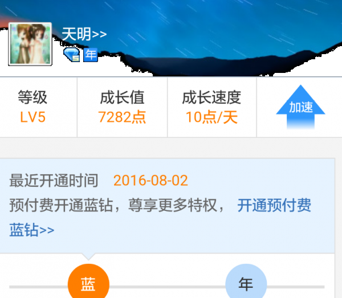
Task: Click the 10点/天 growth speed value
Action: coord(211,117)
